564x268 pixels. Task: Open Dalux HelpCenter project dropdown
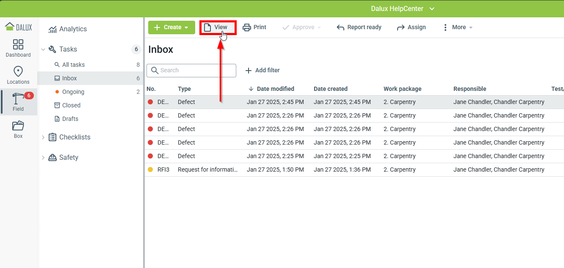403,9
